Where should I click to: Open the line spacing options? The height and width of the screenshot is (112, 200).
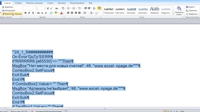[85, 13]
